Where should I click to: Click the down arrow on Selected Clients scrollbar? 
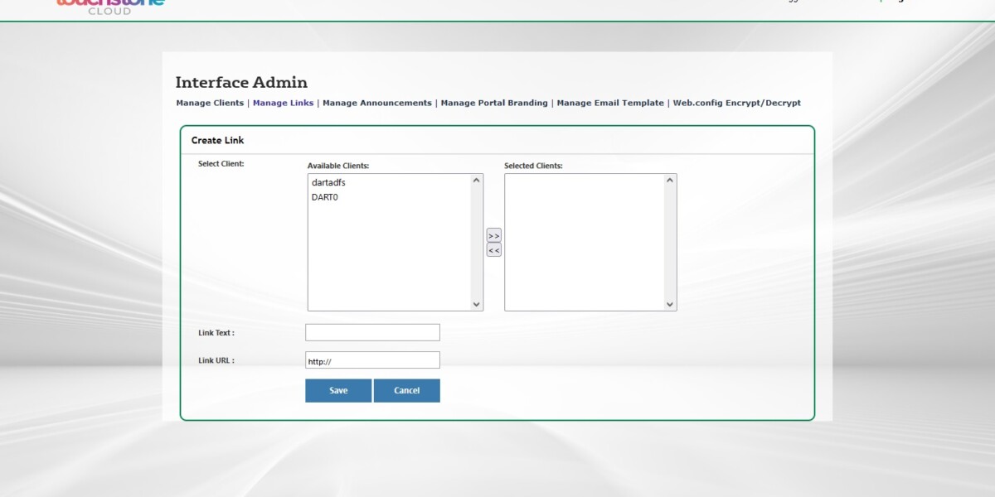669,304
